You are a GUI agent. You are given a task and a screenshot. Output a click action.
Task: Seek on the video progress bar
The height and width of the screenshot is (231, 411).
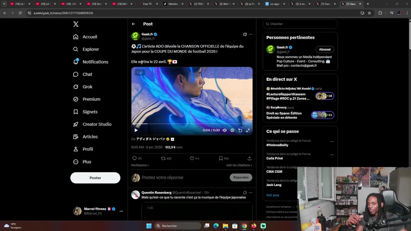(x=192, y=124)
